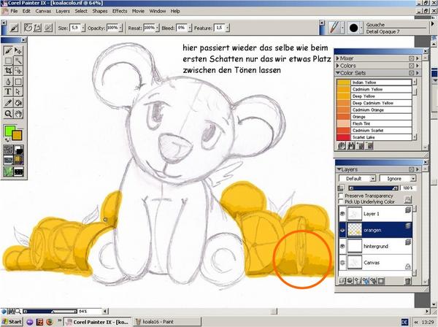Select the Rectangular Shape tool

(18, 82)
